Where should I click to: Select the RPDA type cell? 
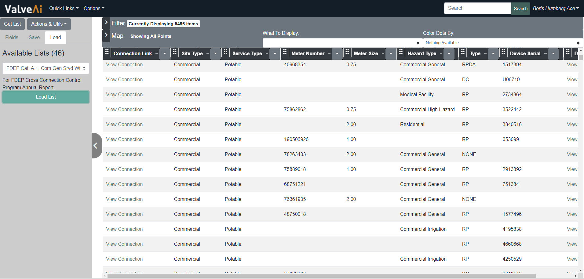[x=469, y=64]
